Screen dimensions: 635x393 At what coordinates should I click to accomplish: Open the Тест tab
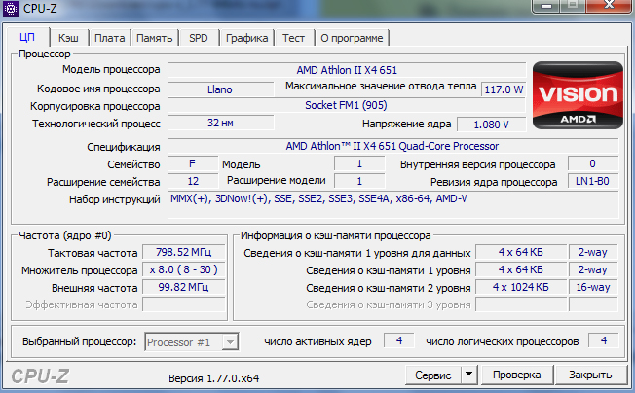294,38
